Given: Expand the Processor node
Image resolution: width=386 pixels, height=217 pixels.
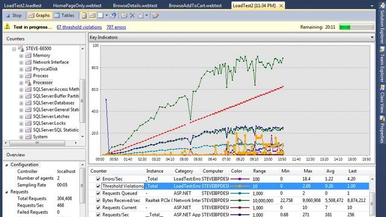Looking at the screenshot, I should pyautogui.click(x=21, y=83).
